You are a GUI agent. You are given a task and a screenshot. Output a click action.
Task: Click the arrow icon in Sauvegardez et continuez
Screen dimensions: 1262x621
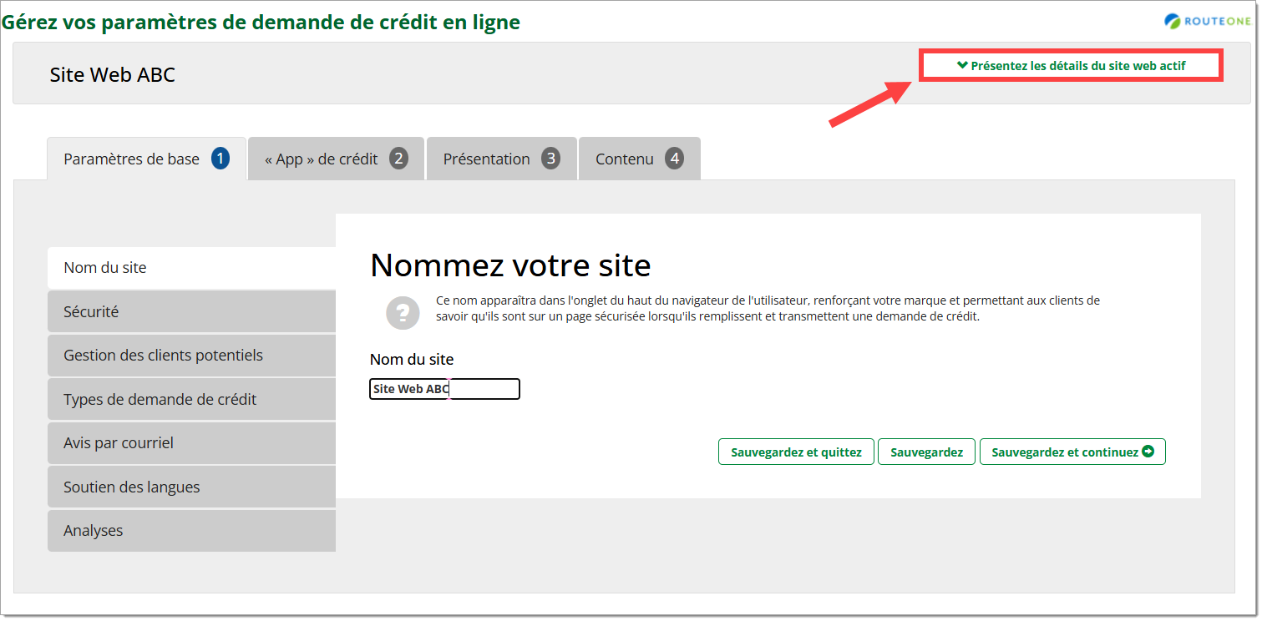click(1148, 452)
